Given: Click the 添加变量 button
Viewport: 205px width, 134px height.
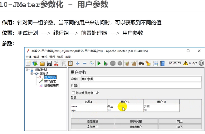Looking at the screenshot, I should (93, 121).
